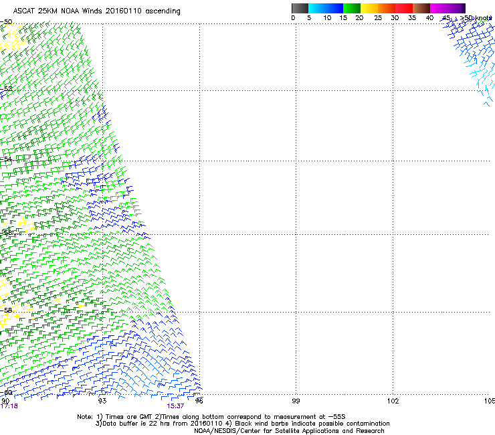The image size is (495, 435).
Task: Click the '90' longitude label
Action: point(5,401)
